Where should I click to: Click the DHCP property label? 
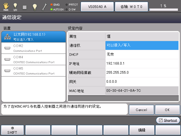87,54
